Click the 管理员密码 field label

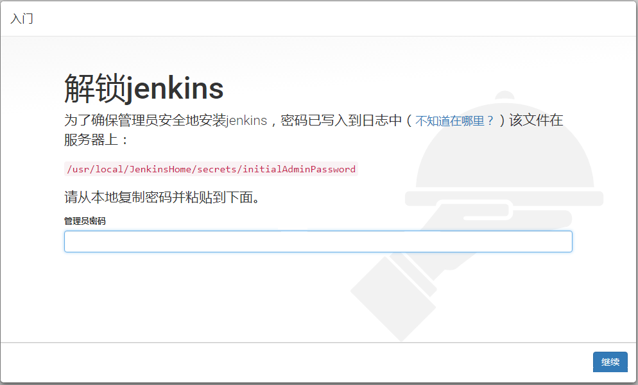pos(85,221)
